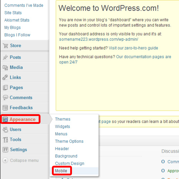Open the Site Stats link

click(13, 13)
